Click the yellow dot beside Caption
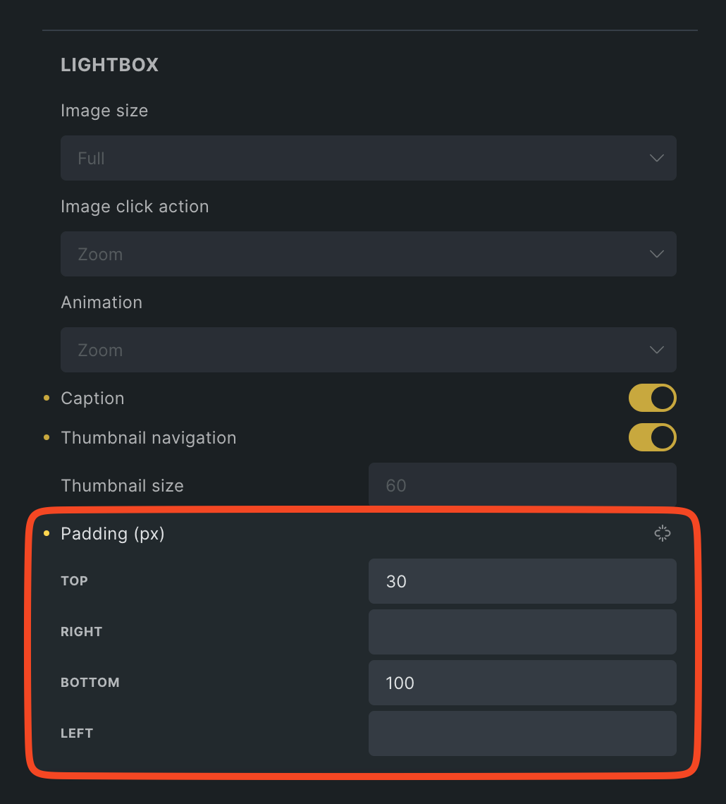The width and height of the screenshot is (726, 804). tap(47, 398)
